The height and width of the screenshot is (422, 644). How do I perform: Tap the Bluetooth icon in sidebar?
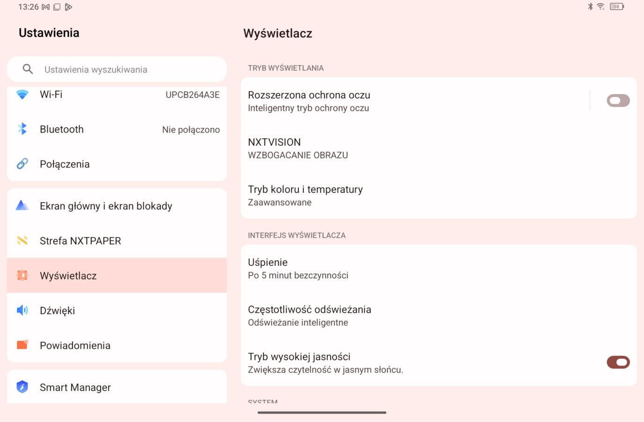tap(22, 129)
